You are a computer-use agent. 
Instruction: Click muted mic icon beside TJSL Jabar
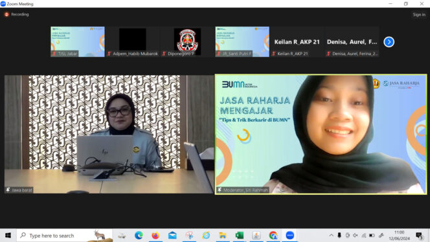click(x=54, y=54)
